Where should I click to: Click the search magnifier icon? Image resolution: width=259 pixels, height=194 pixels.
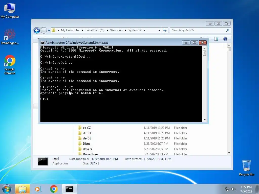click(228, 30)
